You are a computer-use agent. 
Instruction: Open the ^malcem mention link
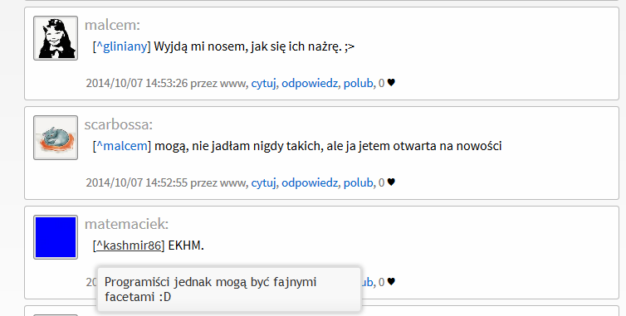point(122,146)
